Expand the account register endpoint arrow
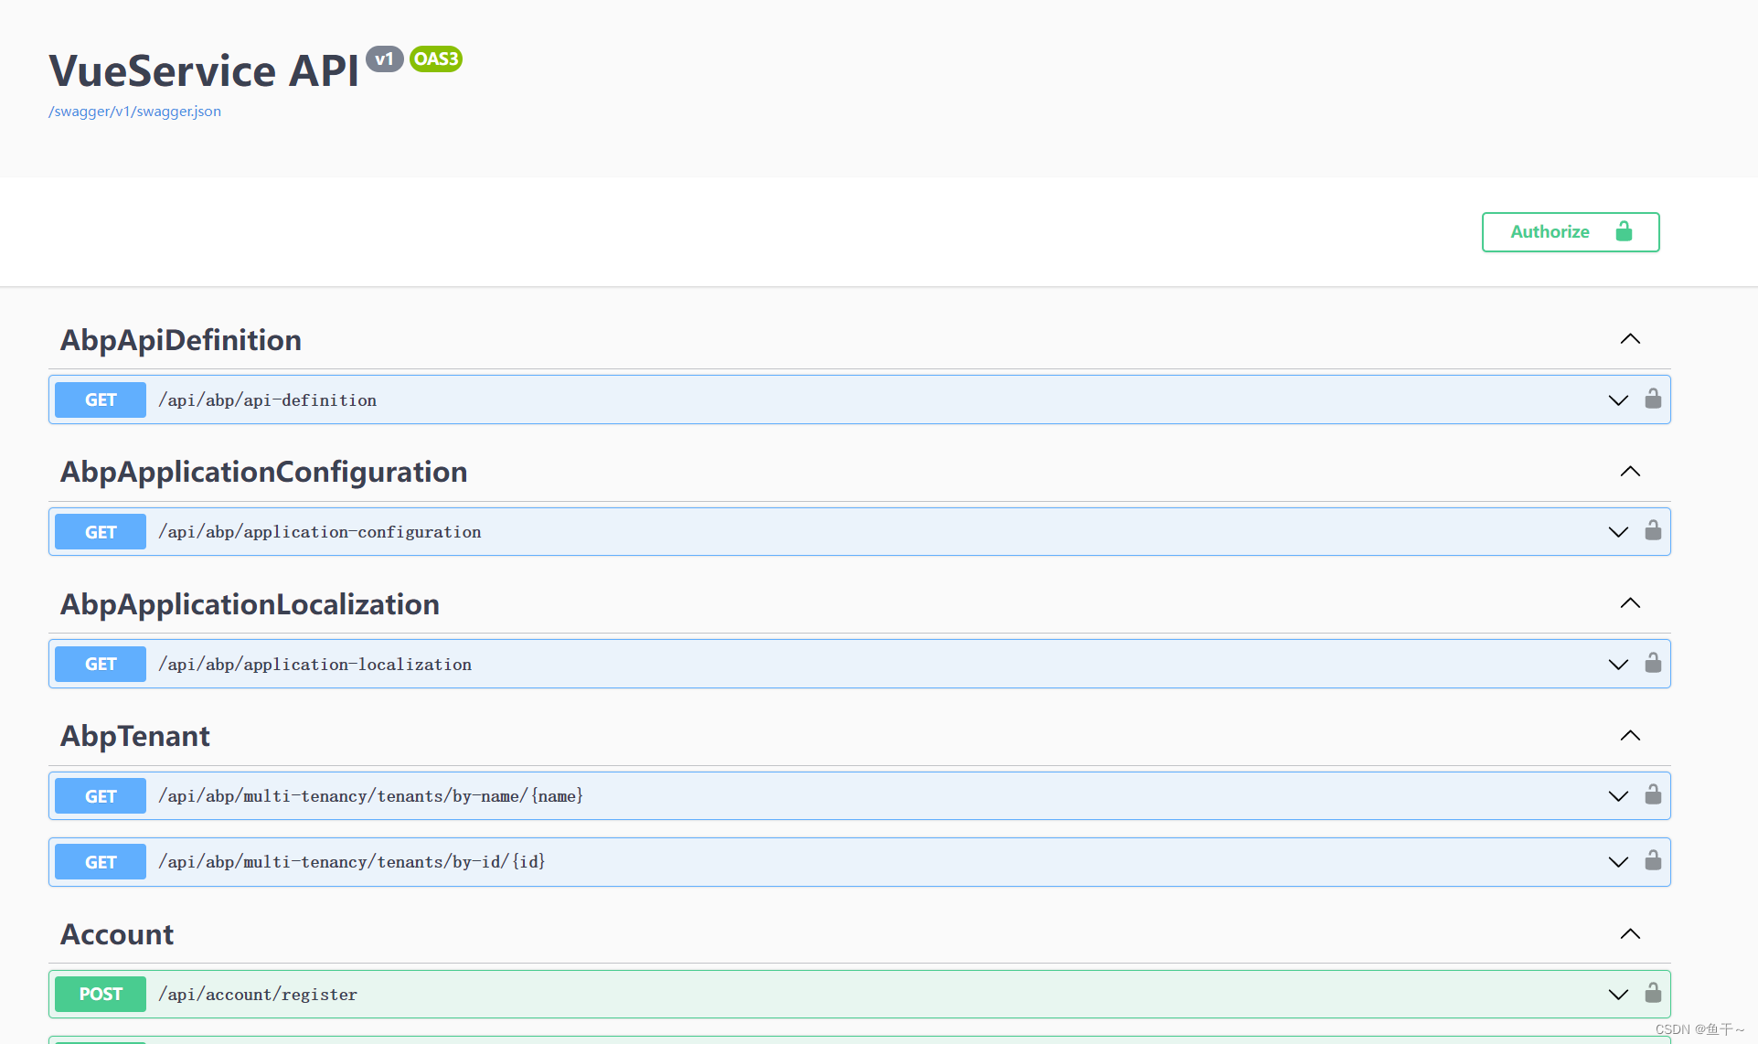Image resolution: width=1758 pixels, height=1044 pixels. 1618,995
